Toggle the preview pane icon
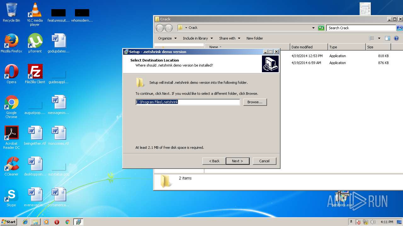Image resolution: width=403 pixels, height=226 pixels. 388,38
